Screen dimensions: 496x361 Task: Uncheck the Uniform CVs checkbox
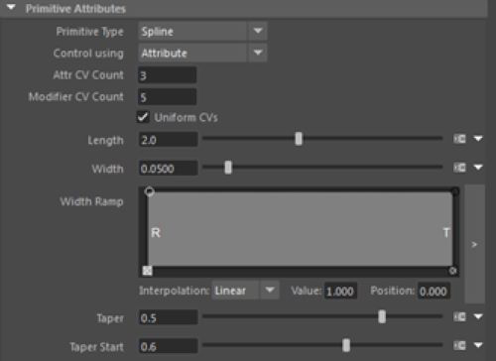(143, 117)
